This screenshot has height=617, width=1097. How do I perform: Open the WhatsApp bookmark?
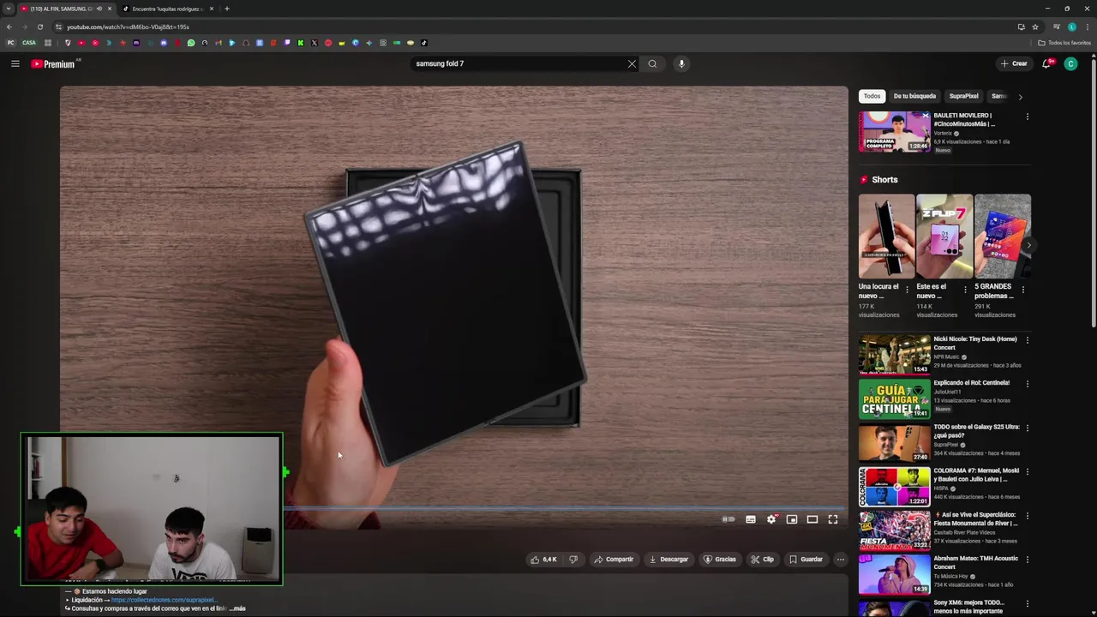[191, 43]
